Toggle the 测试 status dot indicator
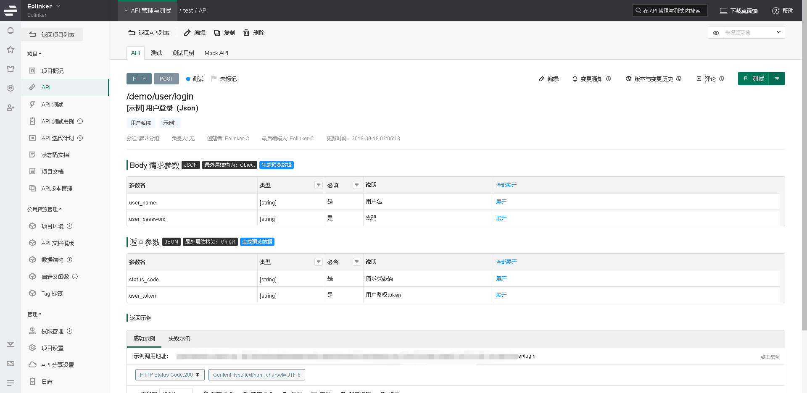The width and height of the screenshot is (807, 393). click(188, 79)
